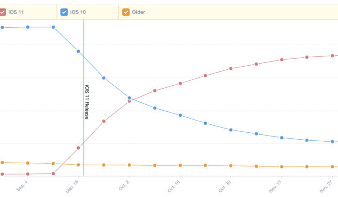
Task: Uncheck the iOS 11 series checkbox
Action: click(x=3, y=12)
